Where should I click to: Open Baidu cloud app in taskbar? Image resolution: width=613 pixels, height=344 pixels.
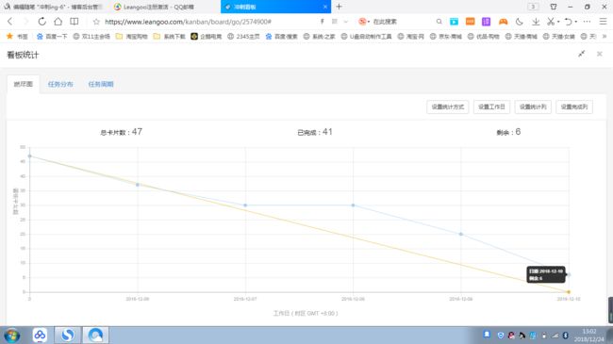pos(40,335)
